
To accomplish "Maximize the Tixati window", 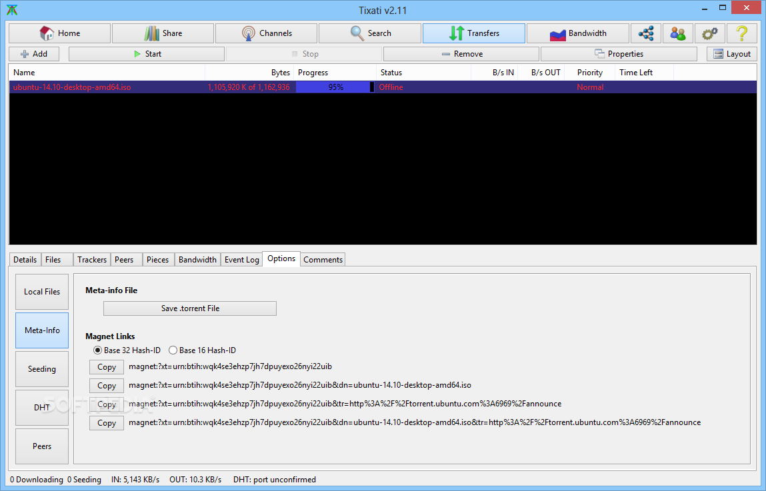I will 723,8.
